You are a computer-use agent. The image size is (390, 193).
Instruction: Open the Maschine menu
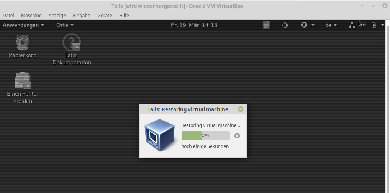31,15
